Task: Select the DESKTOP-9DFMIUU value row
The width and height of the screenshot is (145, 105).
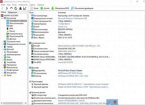Action: pos(65,29)
